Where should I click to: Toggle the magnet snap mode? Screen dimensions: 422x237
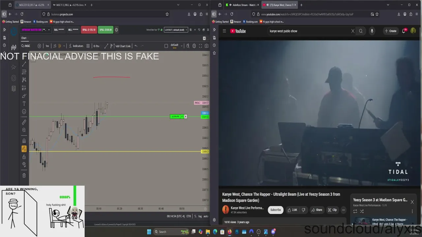(24, 141)
